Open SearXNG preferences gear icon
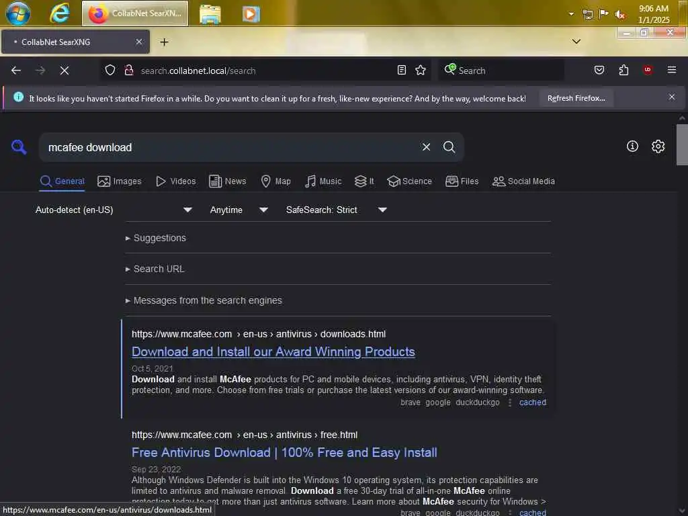The image size is (688, 516). tap(658, 146)
